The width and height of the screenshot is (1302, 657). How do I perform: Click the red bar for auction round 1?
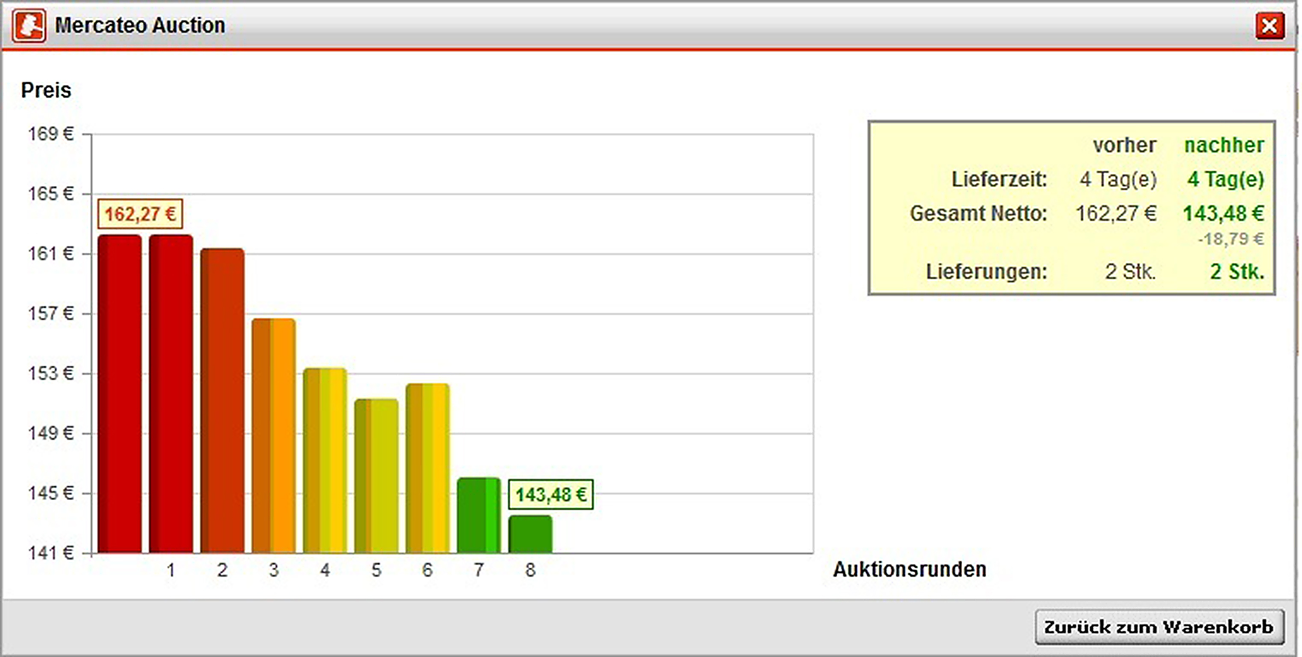(171, 394)
